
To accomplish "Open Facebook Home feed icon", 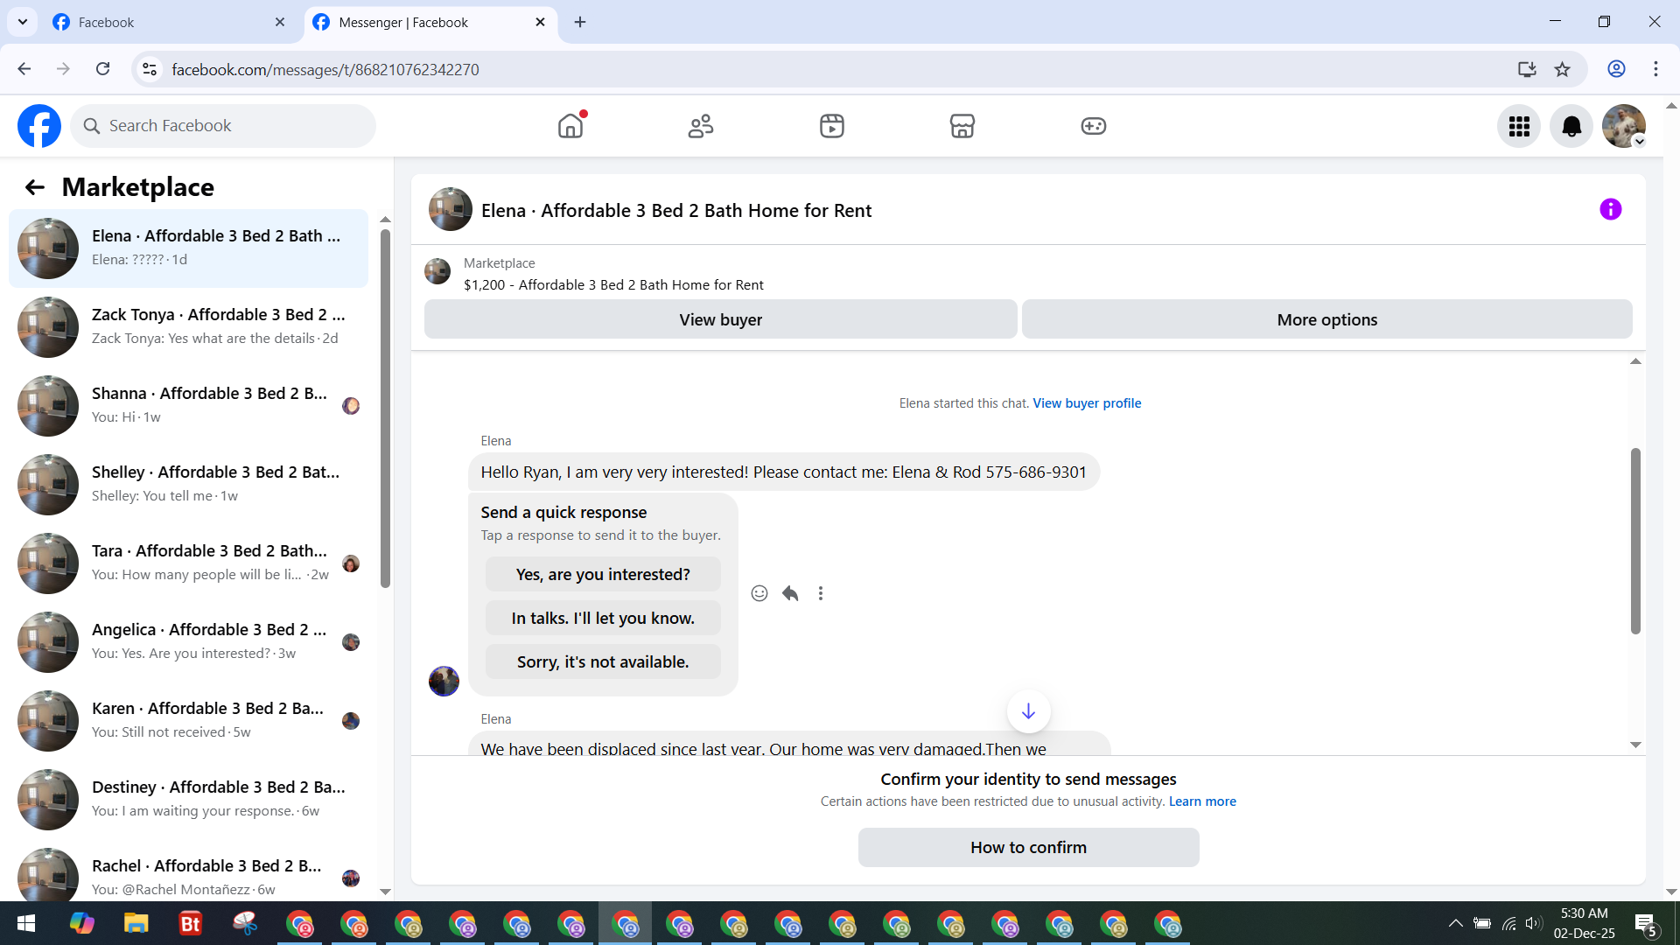I will 570,126.
